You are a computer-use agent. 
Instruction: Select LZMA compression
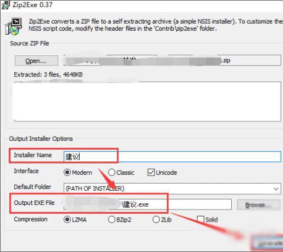point(75,220)
